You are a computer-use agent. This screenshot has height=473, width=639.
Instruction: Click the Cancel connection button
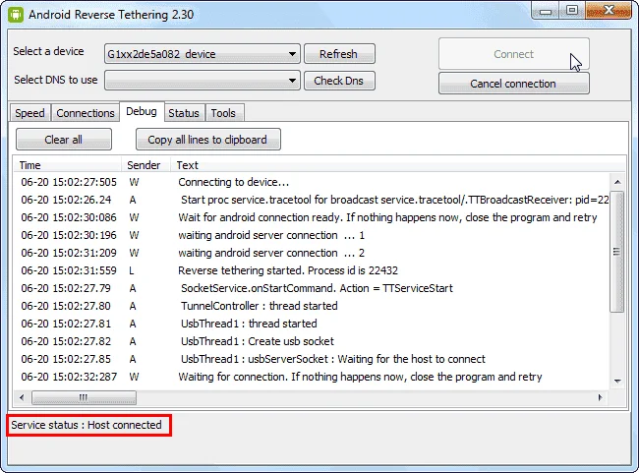coord(513,84)
